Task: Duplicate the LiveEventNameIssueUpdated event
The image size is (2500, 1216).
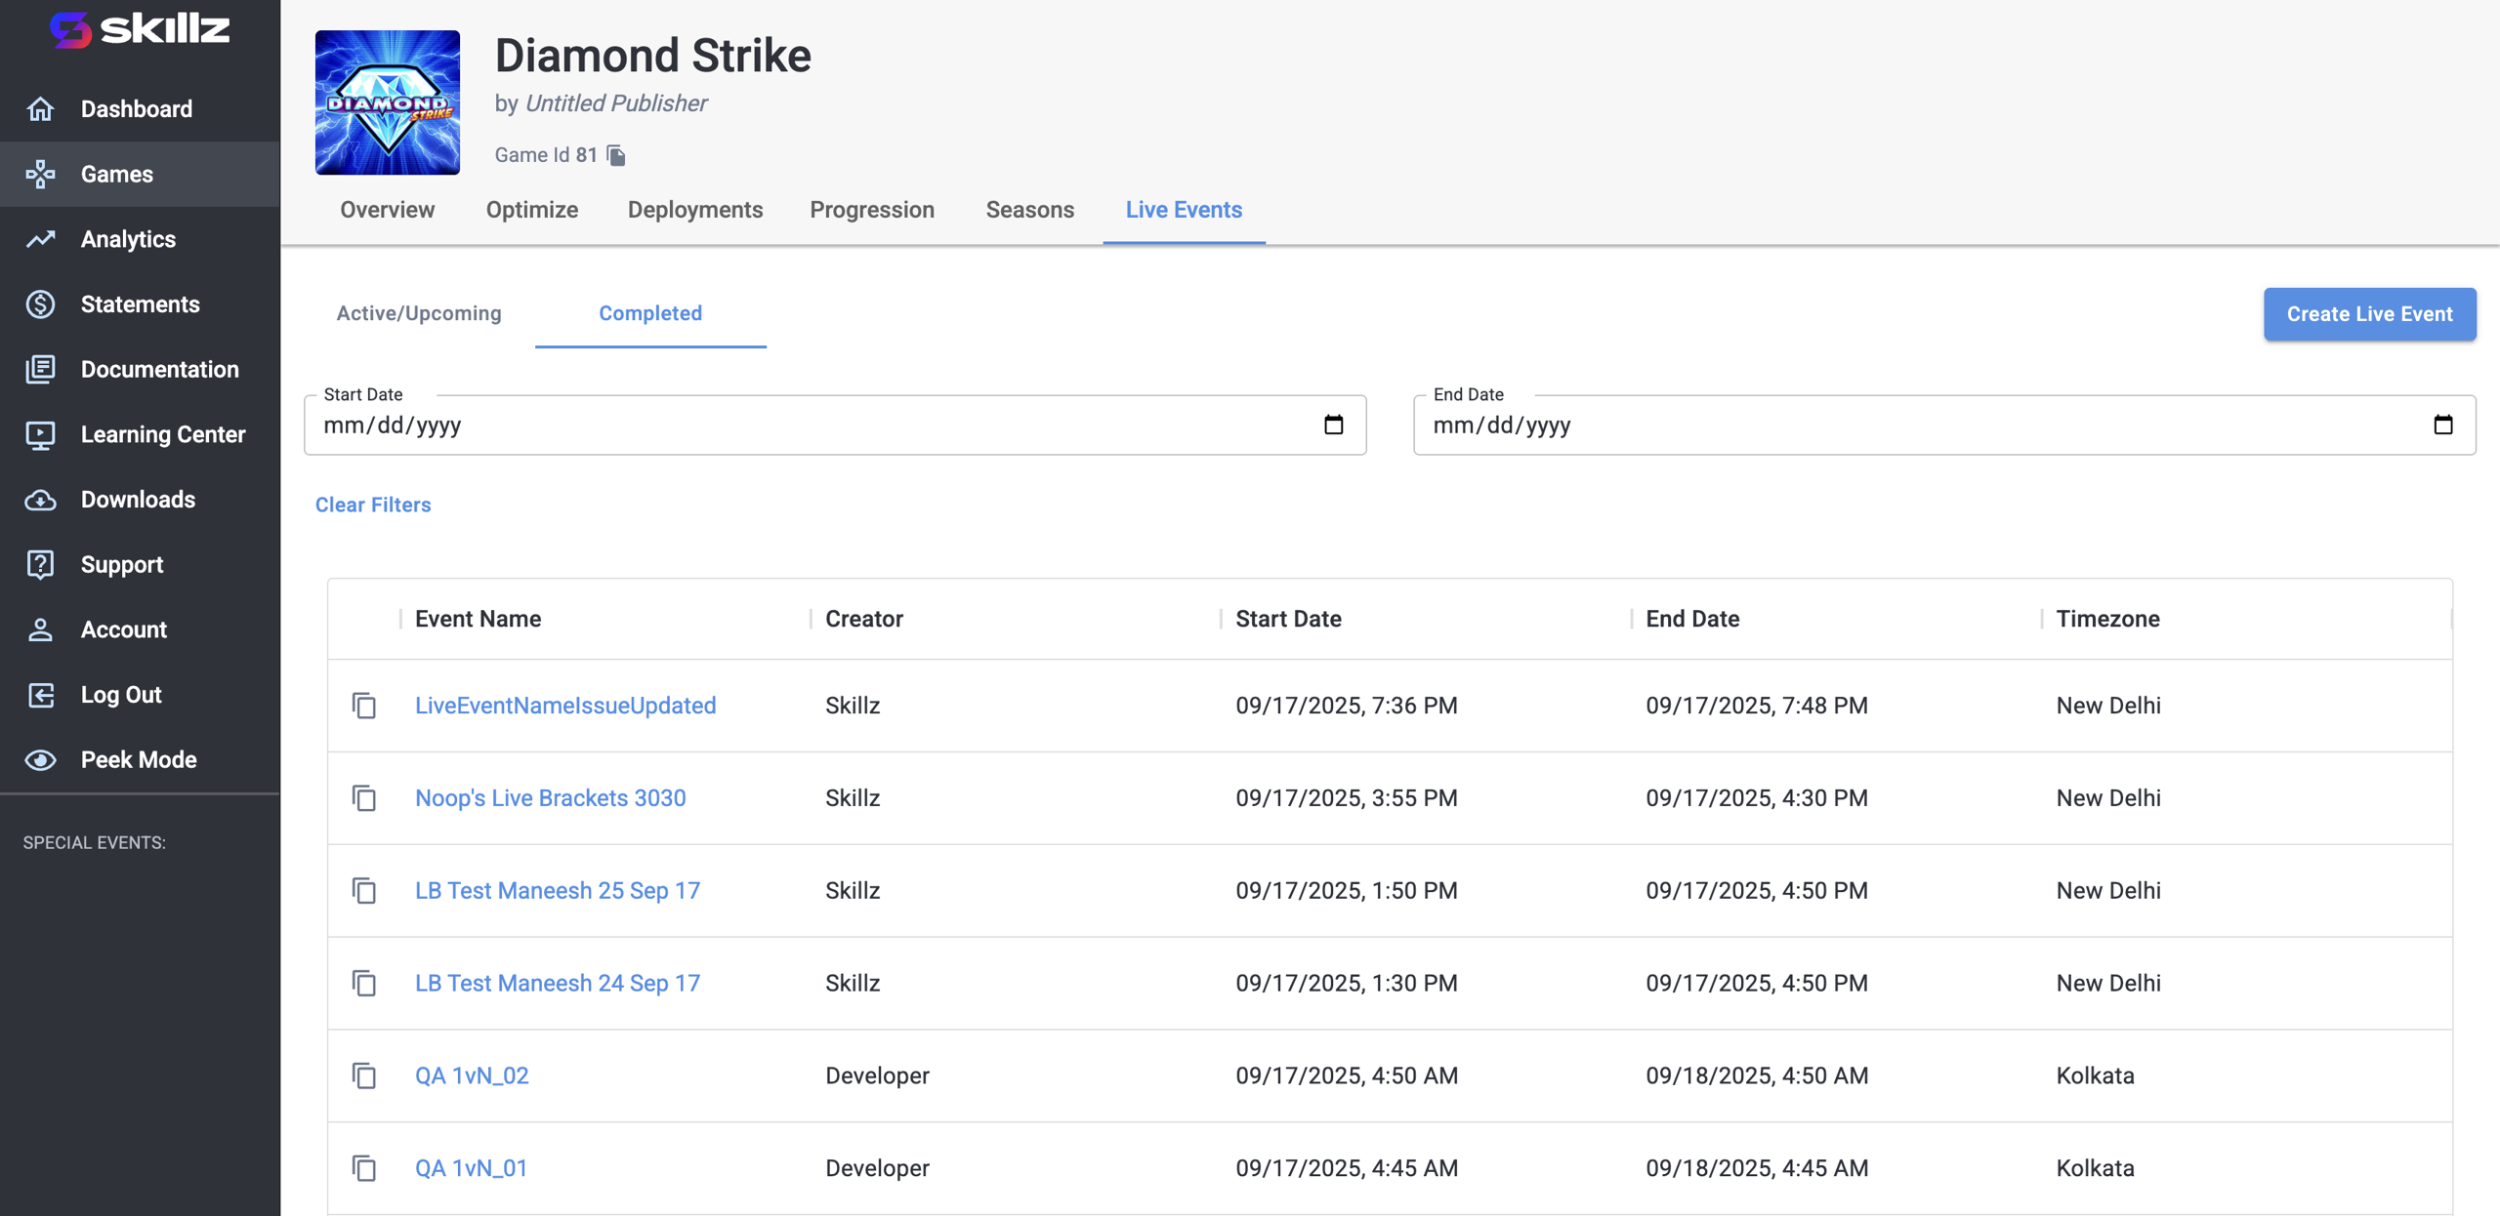Action: [x=364, y=706]
